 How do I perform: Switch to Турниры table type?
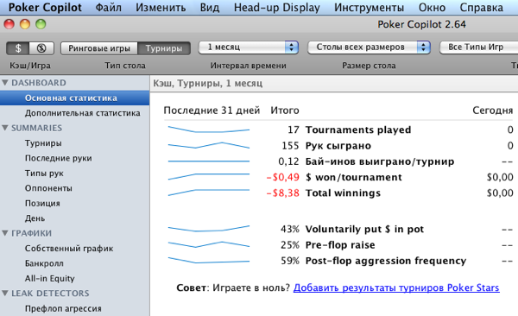pyautogui.click(x=164, y=48)
